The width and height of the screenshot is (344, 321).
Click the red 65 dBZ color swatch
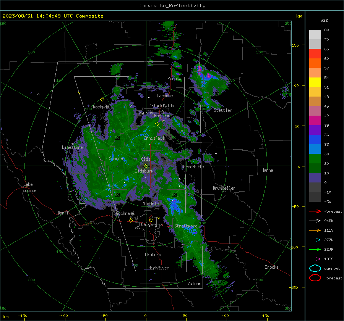point(315,54)
